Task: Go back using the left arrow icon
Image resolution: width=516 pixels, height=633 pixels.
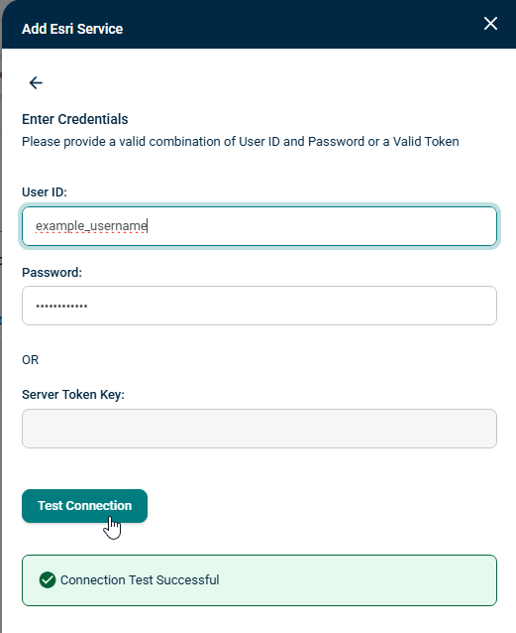Action: tap(36, 82)
